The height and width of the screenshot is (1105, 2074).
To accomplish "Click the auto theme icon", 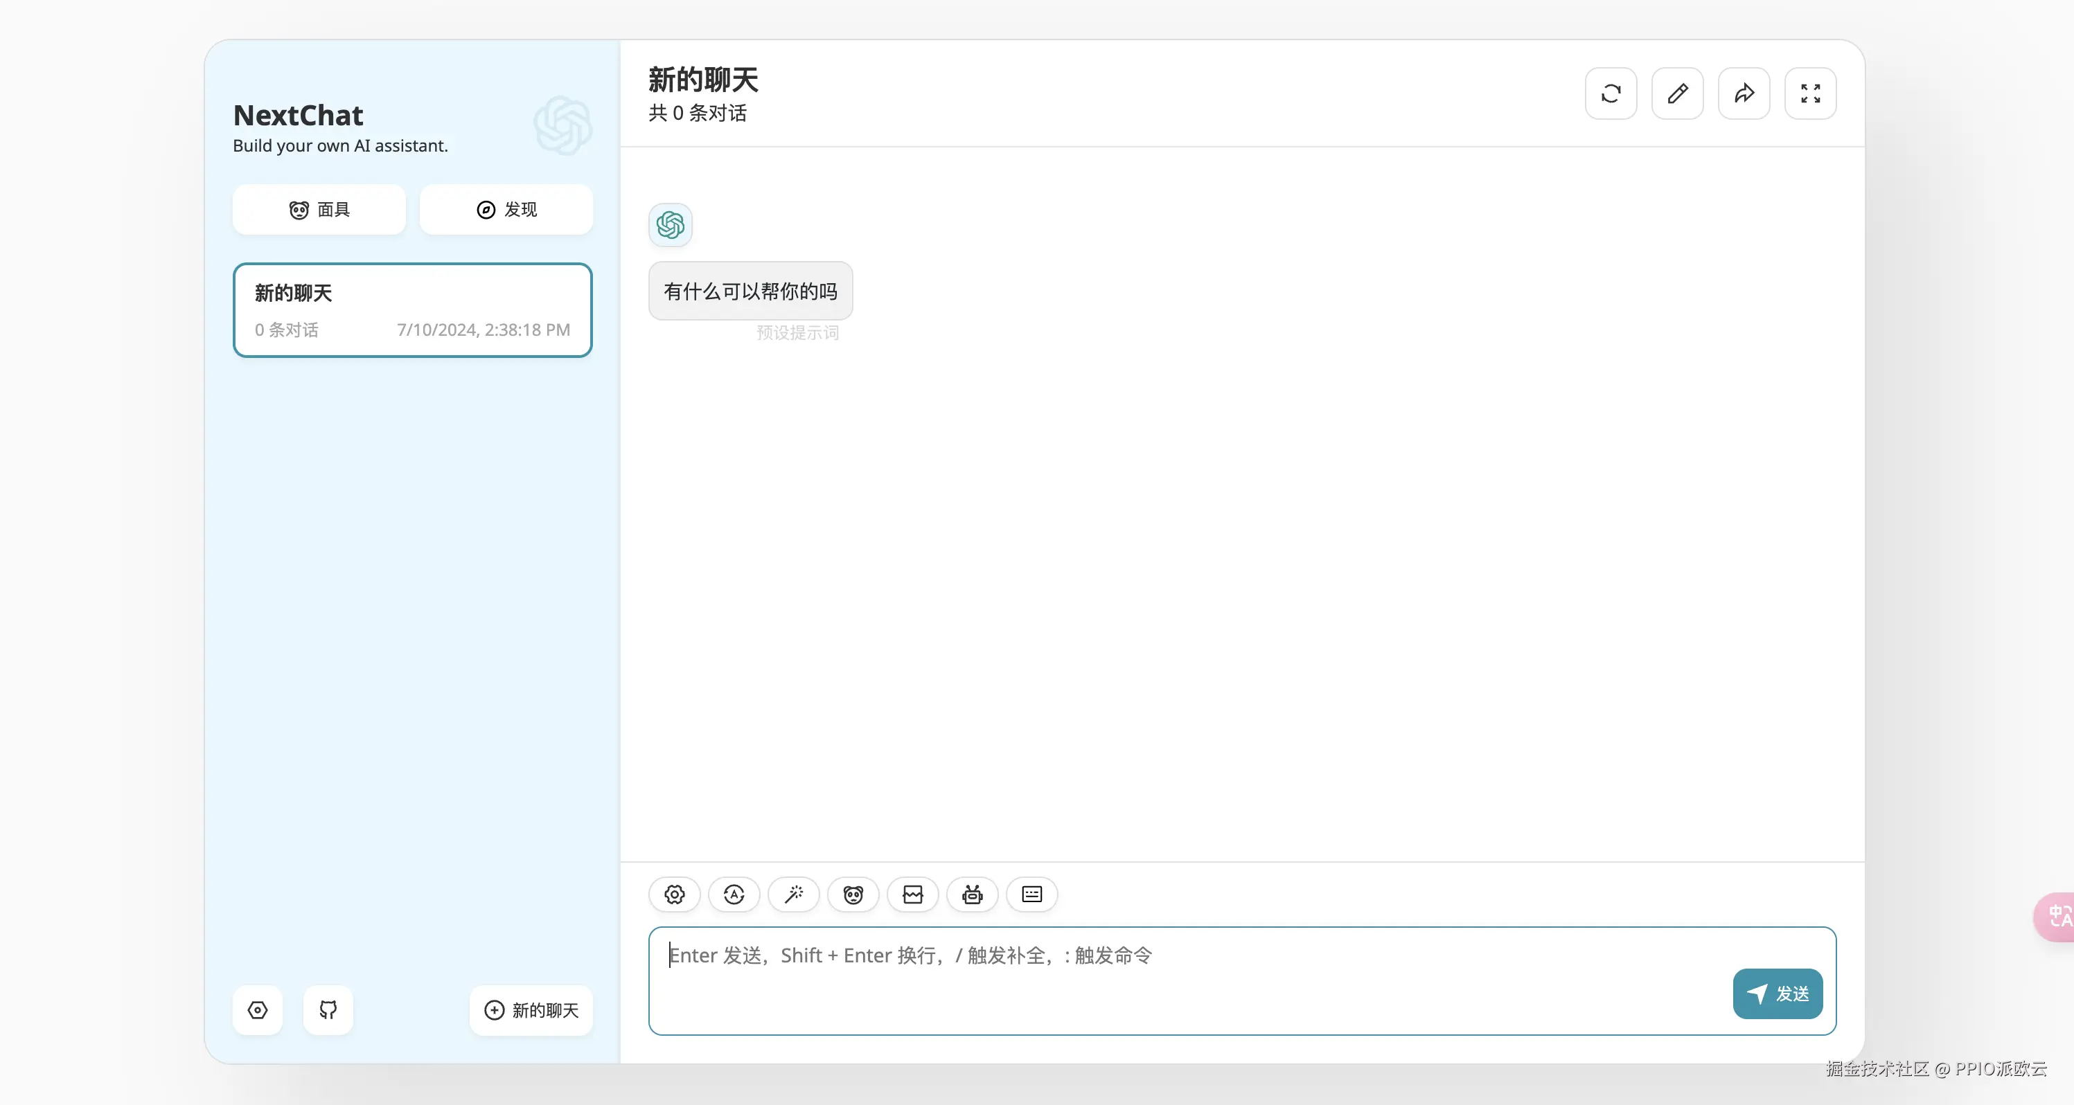I will (x=734, y=894).
